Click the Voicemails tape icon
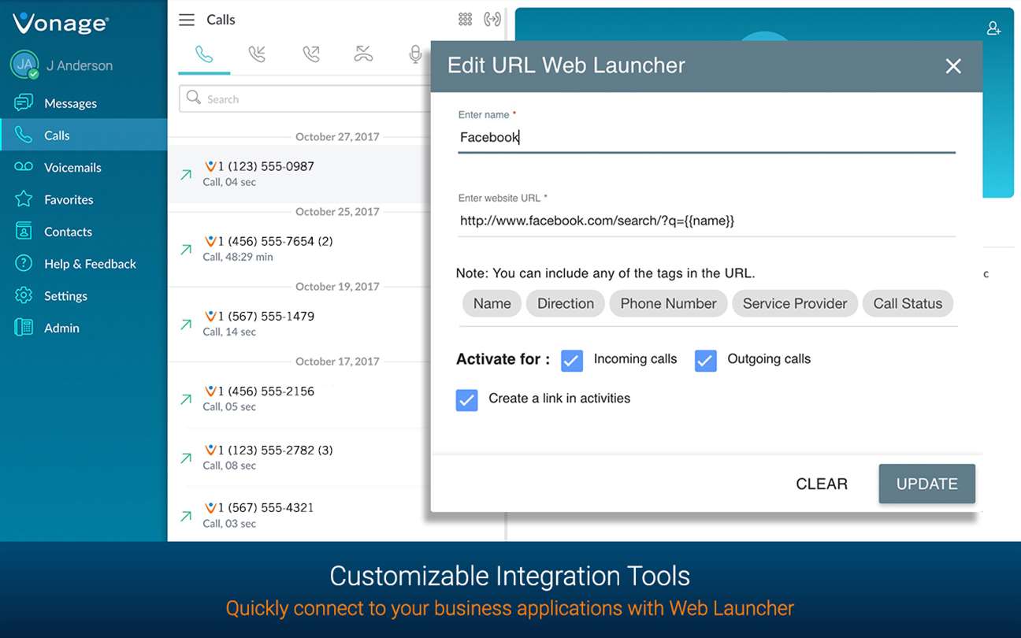Screen dimensions: 1021x638 (x=24, y=167)
